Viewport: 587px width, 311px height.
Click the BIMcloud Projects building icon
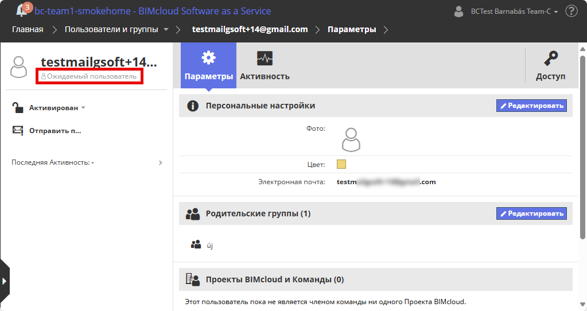(x=193, y=279)
